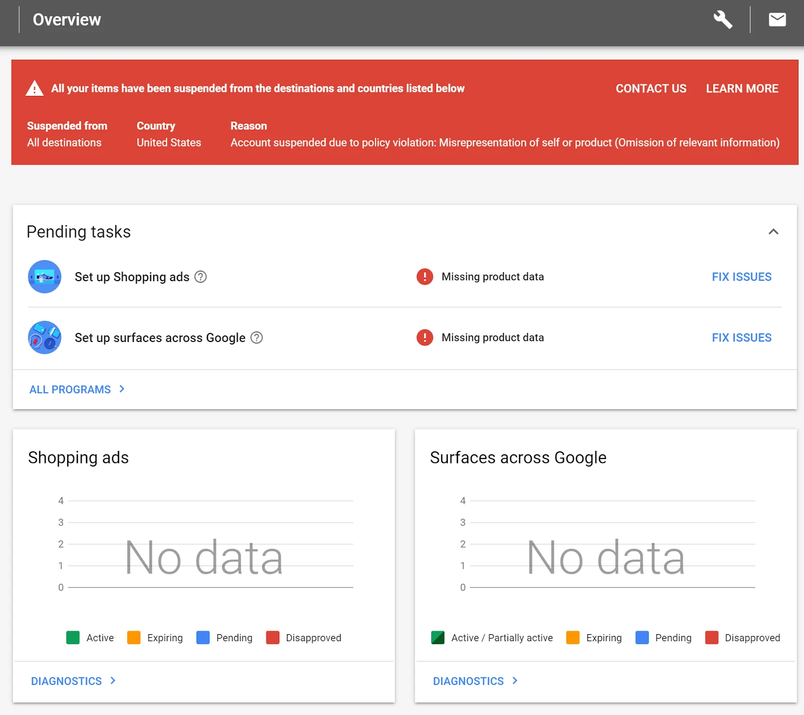Click Contact Us in the suspension banner
Viewport: 804px width, 715px height.
[x=651, y=88]
